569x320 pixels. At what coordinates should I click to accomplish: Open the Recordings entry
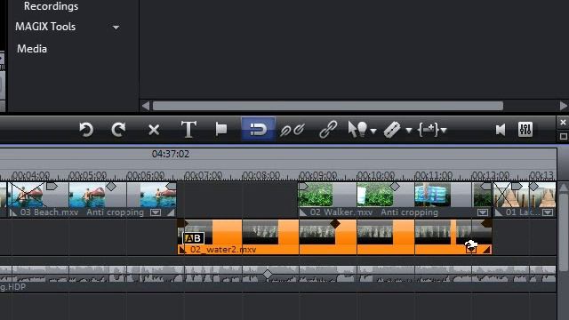[51, 6]
